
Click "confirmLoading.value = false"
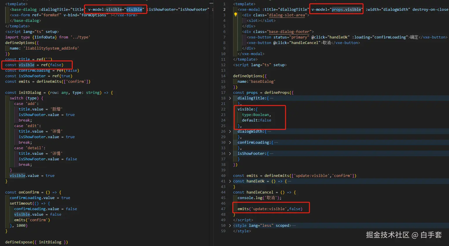point(46,209)
